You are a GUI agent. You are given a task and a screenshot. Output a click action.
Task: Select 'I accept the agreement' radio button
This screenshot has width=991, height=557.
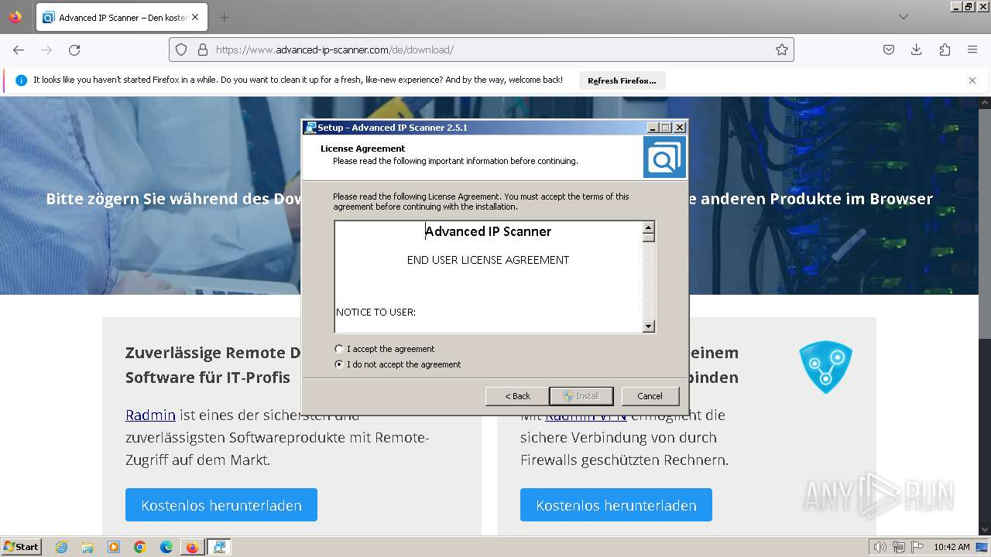point(339,349)
